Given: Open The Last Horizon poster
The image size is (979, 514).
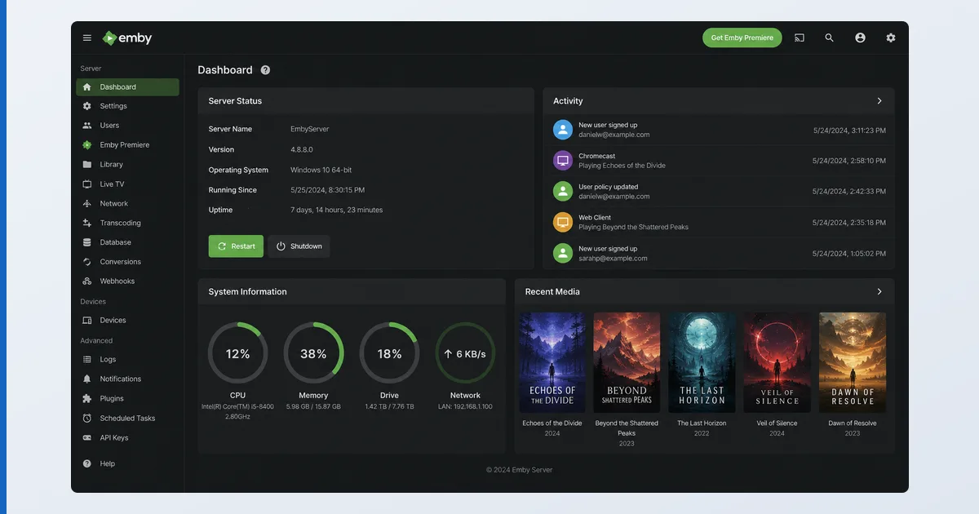Looking at the screenshot, I should pos(702,363).
